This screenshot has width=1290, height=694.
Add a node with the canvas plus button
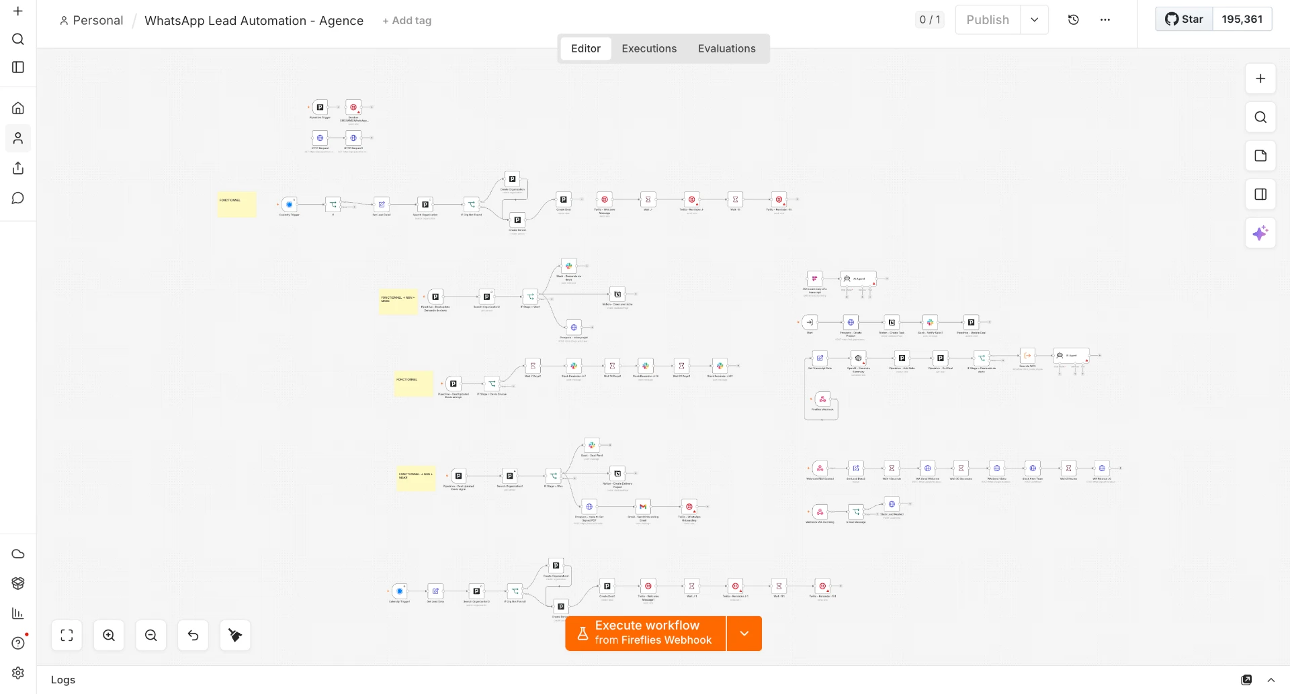click(1260, 79)
